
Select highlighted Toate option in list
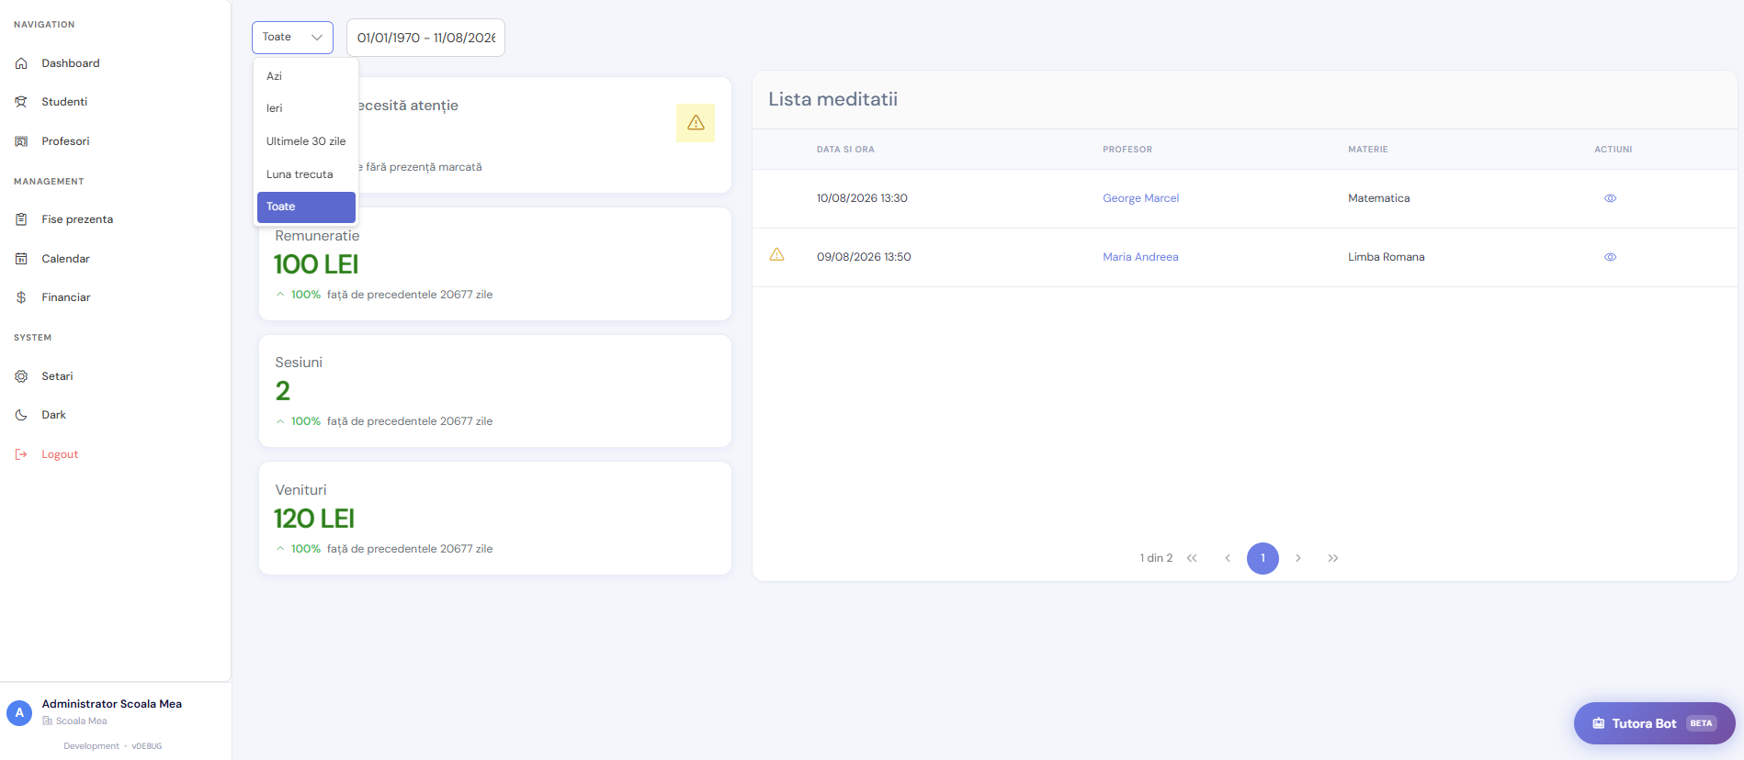pyautogui.click(x=306, y=207)
